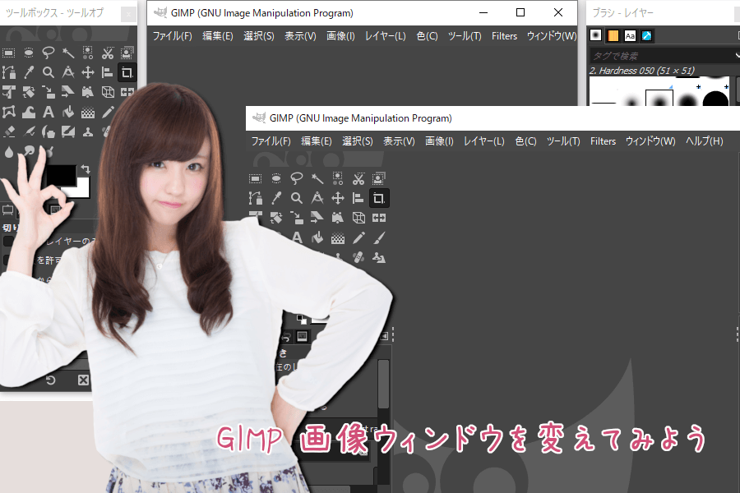The height and width of the screenshot is (493, 740).
Task: Activate Scissors Select in left toolbox window
Action: 108,53
